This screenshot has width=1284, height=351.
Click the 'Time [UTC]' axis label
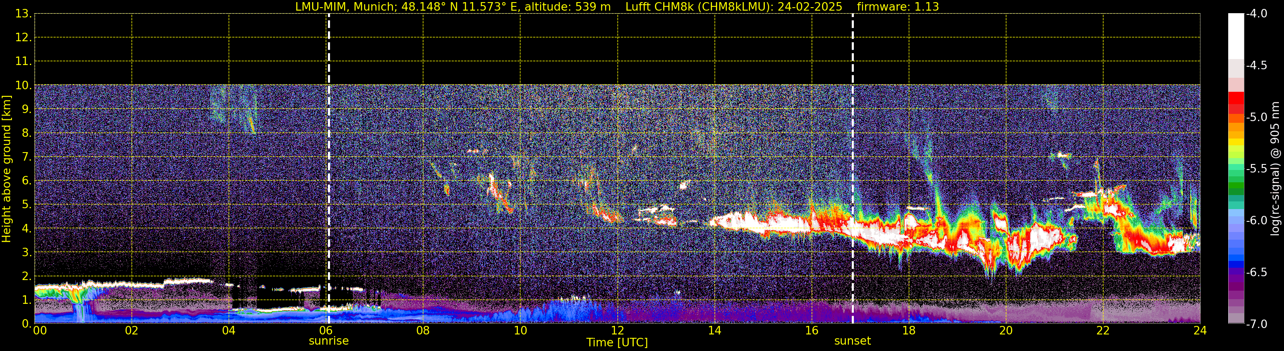(x=617, y=343)
